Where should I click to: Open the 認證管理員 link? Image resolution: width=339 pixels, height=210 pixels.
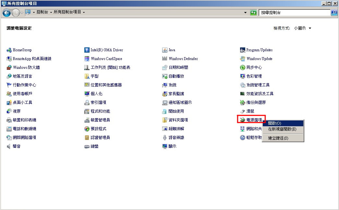100,138
